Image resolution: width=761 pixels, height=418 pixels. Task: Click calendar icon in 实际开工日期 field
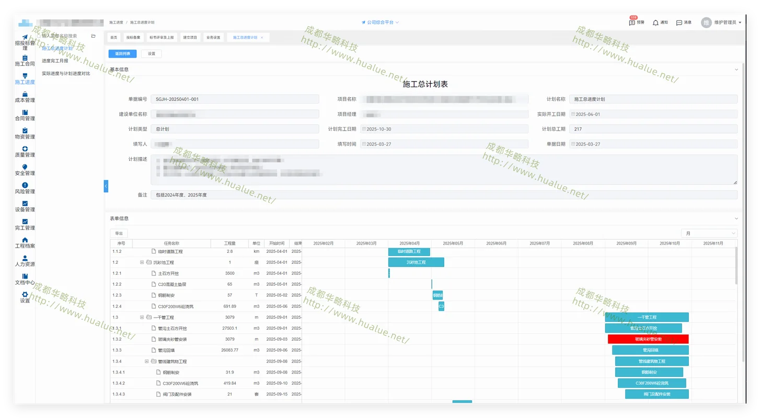point(573,114)
